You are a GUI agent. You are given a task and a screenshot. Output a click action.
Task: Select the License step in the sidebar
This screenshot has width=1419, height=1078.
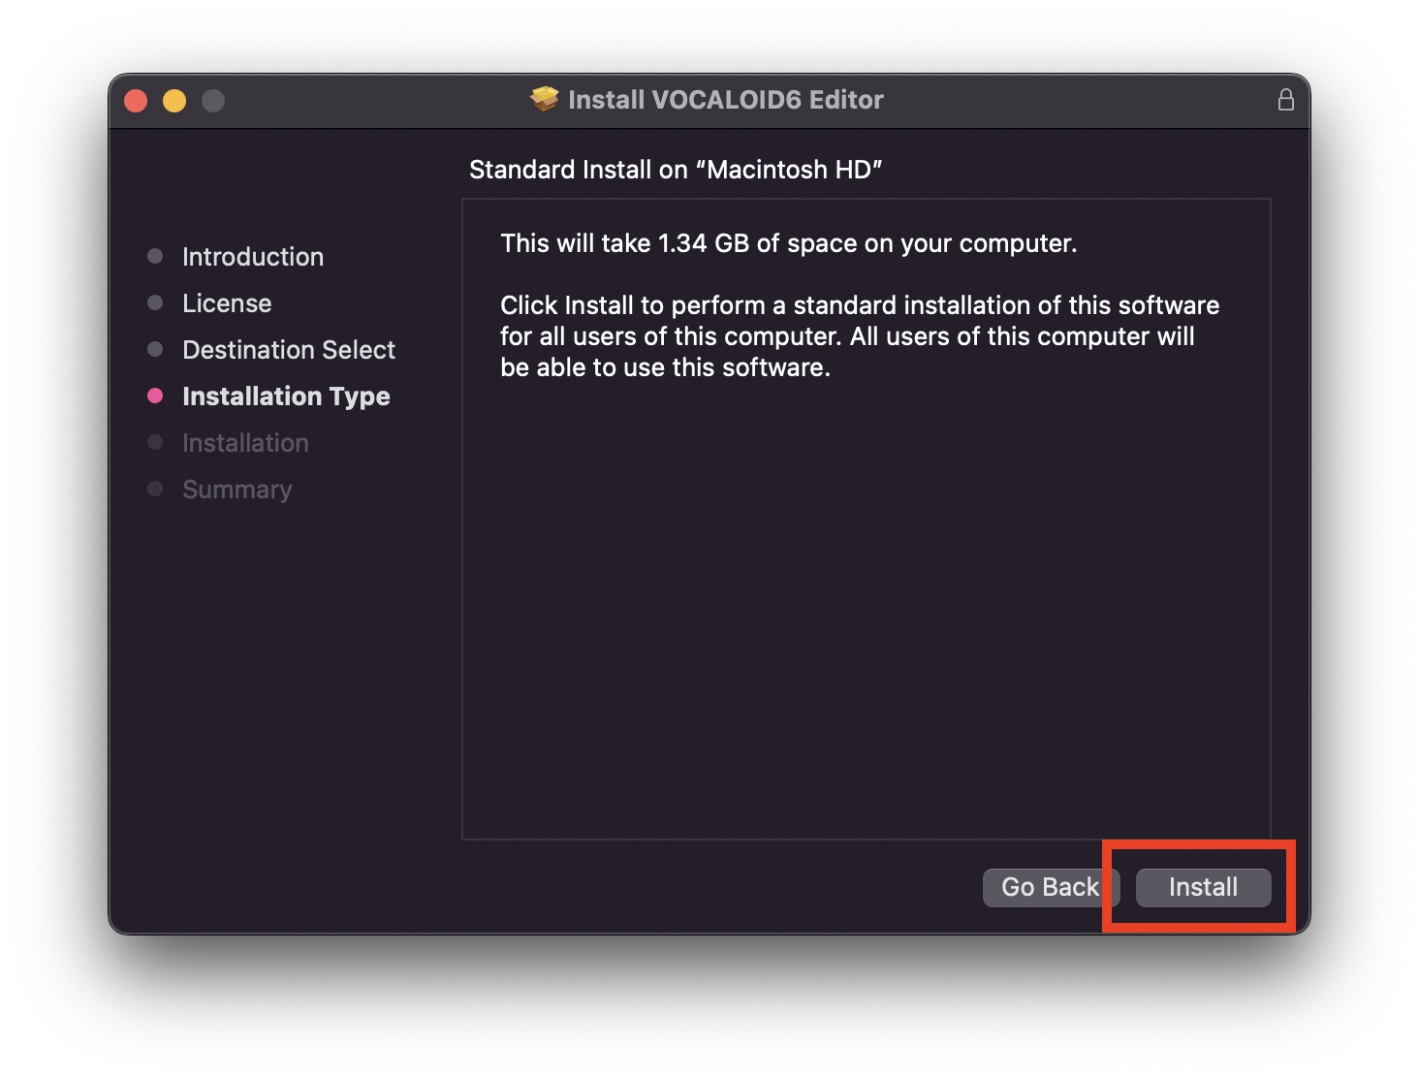tap(226, 302)
